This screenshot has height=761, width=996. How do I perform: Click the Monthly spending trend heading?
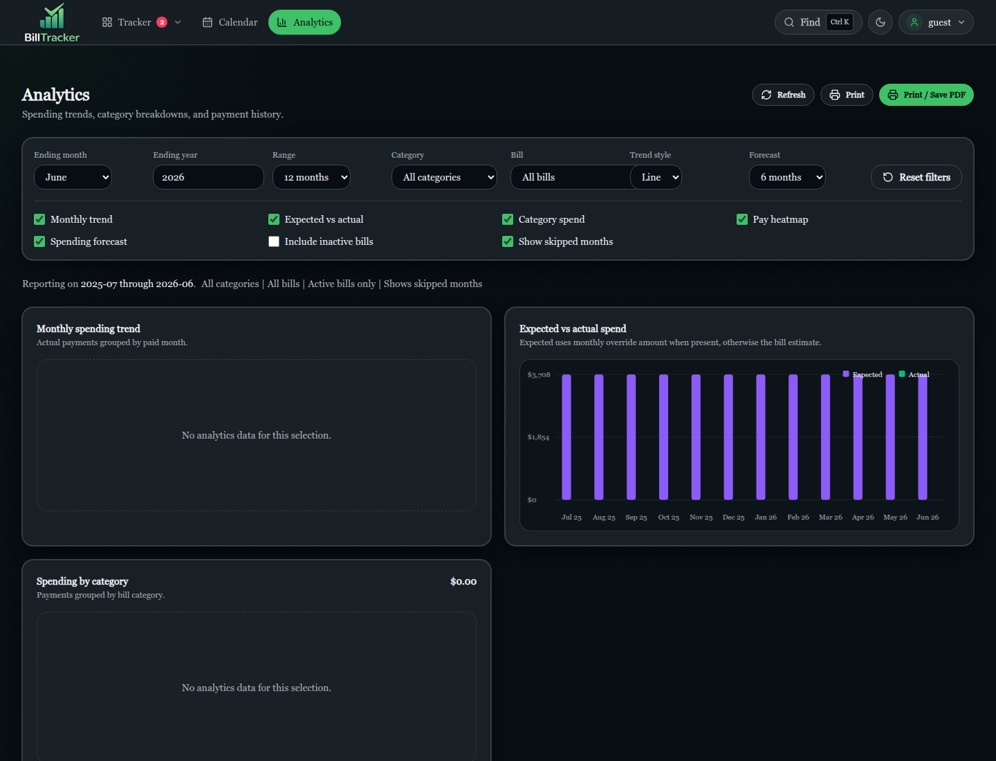tap(89, 329)
